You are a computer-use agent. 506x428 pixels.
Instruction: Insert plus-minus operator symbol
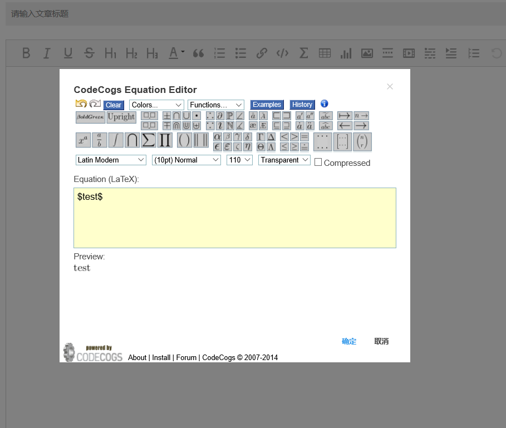click(x=166, y=116)
